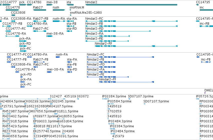Screen dimensions: 213x140
Task: Click EST label 3702659
Action: (114, 111)
